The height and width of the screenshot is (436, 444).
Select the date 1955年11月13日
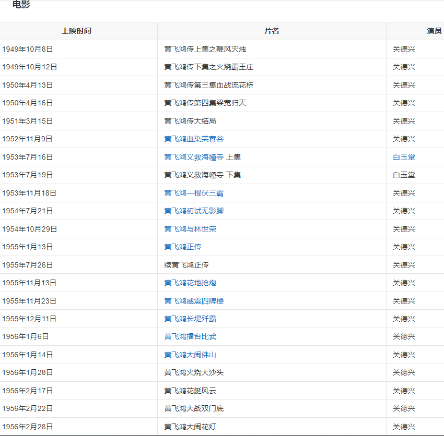(29, 283)
